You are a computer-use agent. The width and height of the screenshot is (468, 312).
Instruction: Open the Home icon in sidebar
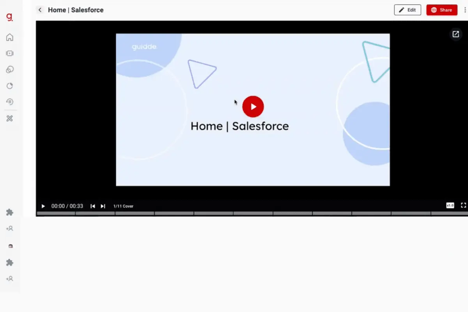tap(10, 37)
